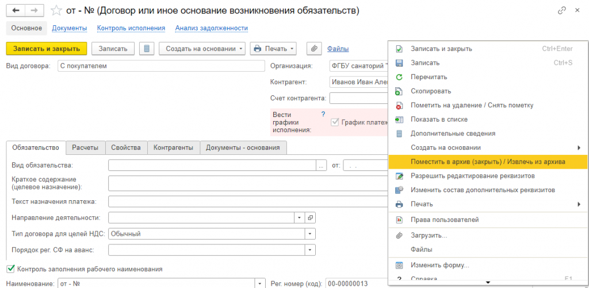Click the help question mark near Вести графики
The width and height of the screenshot is (589, 288).
323,114
